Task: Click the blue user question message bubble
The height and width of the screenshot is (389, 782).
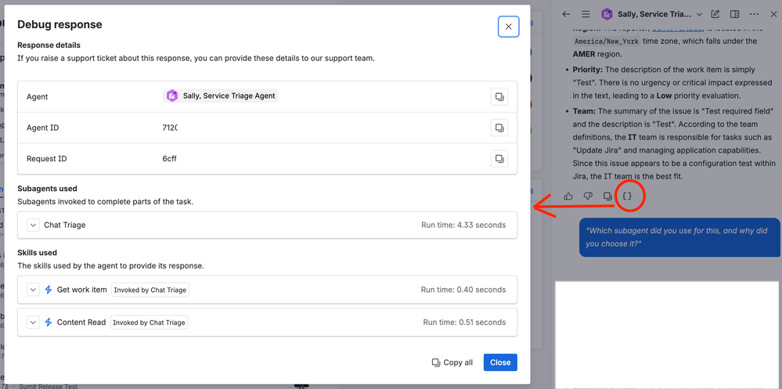Action: click(680, 237)
